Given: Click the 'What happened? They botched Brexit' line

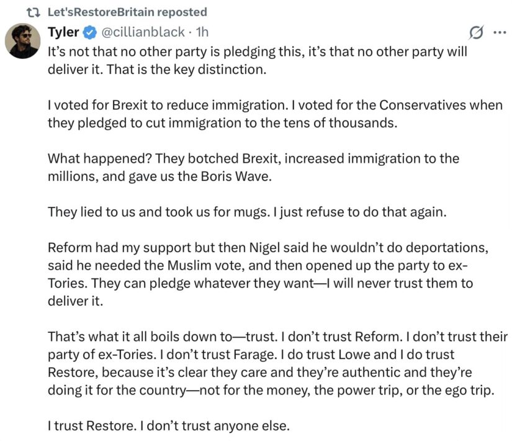Looking at the screenshot, I should [253, 158].
